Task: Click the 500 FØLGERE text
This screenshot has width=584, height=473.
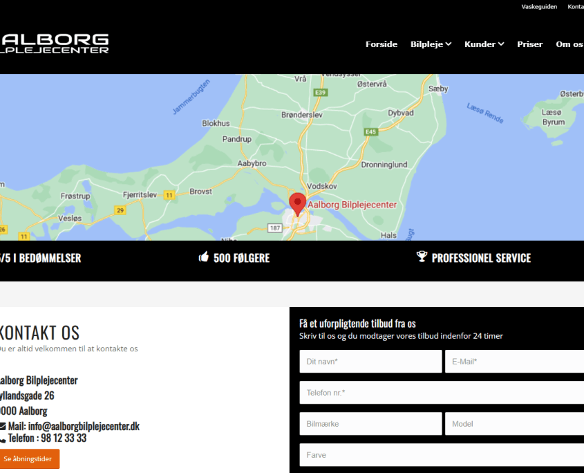Action: [241, 258]
